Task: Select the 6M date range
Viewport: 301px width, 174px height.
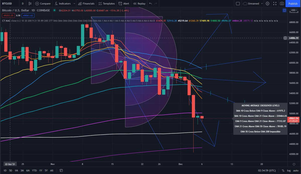Action: (28, 170)
